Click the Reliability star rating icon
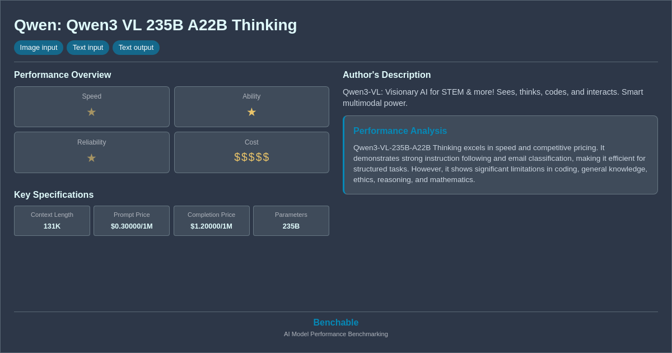Image resolution: width=672 pixels, height=353 pixels. [x=91, y=158]
